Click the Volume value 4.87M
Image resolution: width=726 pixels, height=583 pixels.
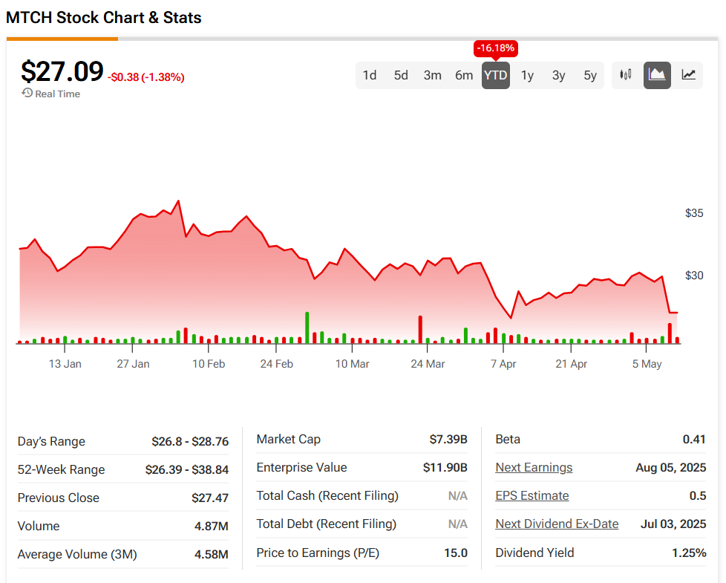[x=212, y=527]
